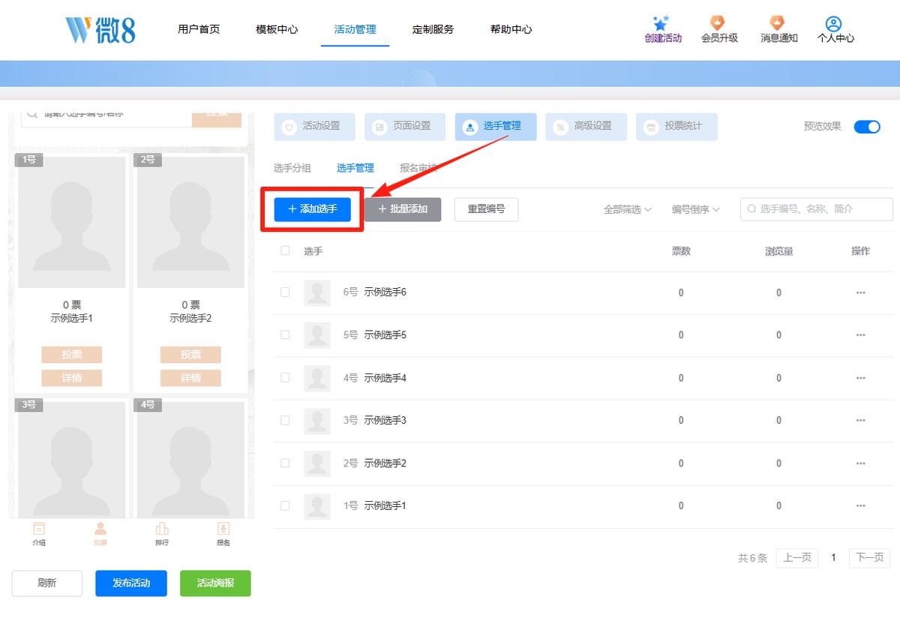Tick the checkbox for 示例选手4
The image size is (900, 633).
point(285,378)
